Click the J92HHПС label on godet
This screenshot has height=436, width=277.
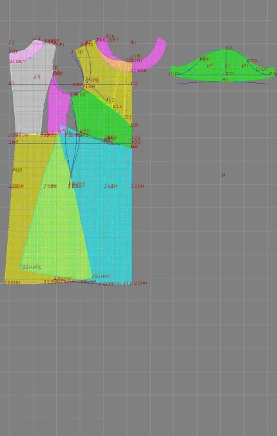pos(30,268)
